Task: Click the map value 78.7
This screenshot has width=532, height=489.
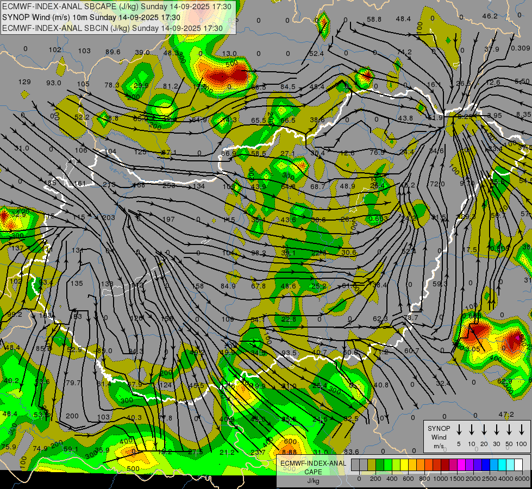Action: click(411, 318)
